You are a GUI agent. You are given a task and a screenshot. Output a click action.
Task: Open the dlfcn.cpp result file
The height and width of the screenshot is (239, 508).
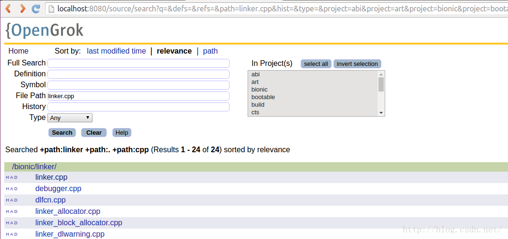51,200
